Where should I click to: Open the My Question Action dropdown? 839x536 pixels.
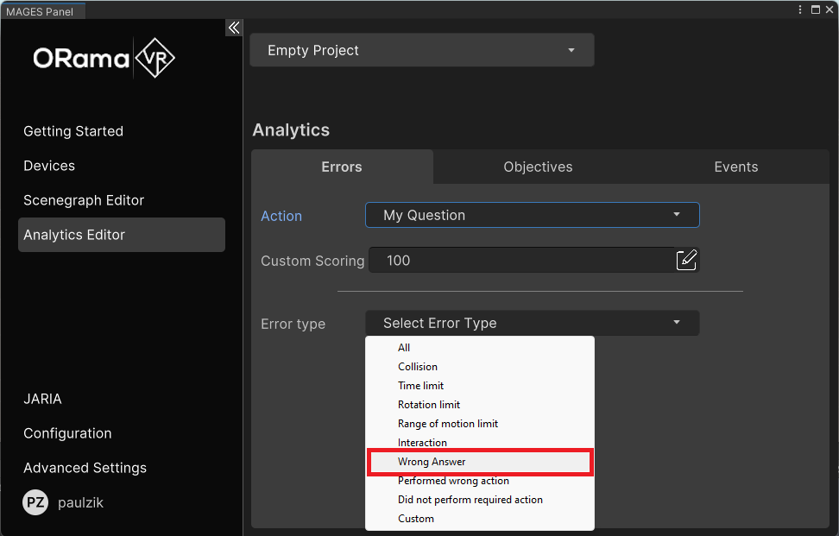(x=532, y=215)
